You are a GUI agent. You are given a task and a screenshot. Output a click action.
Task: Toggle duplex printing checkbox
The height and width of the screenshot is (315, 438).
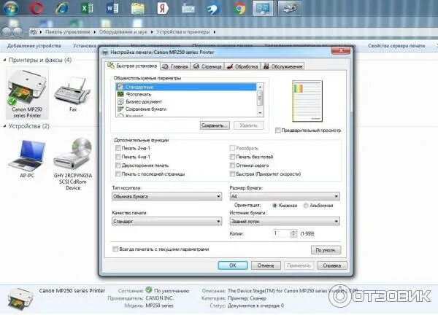(x=118, y=166)
